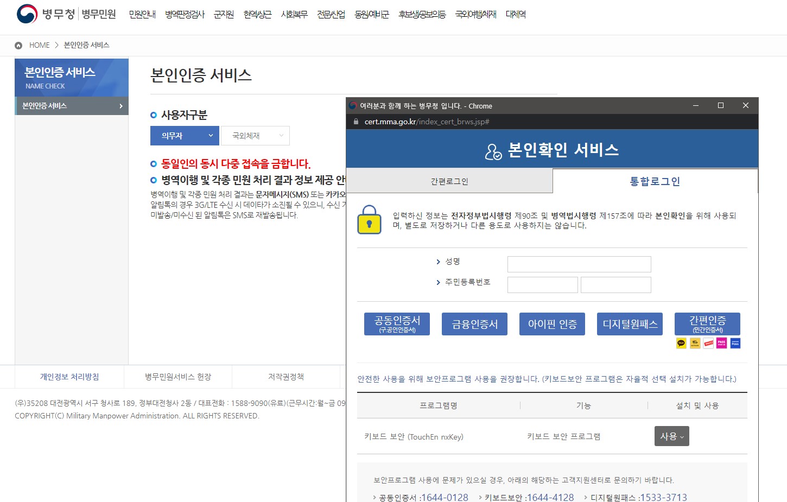Click the KB Kookmin certificate icon
787x502 pixels.
[695, 343]
